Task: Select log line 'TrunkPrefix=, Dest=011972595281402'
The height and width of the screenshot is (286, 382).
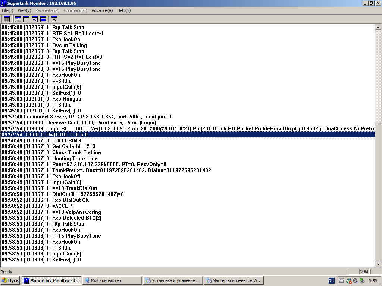Action: 188,170
